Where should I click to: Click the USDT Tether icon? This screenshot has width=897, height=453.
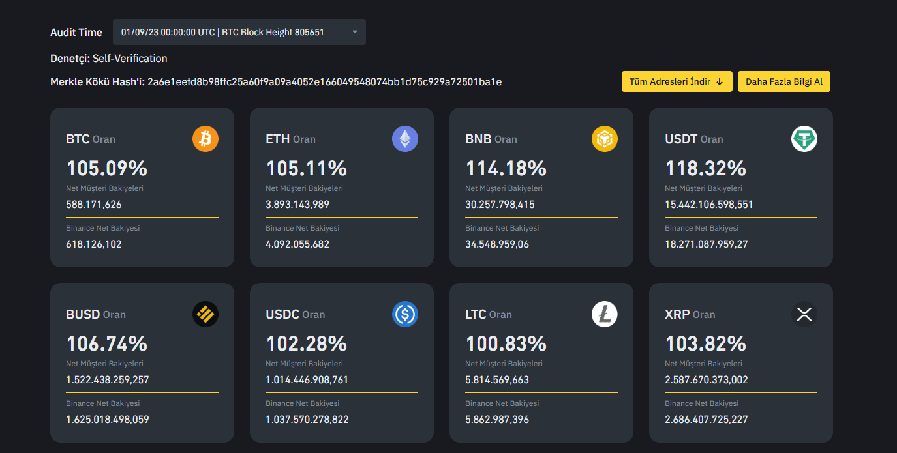pos(804,138)
